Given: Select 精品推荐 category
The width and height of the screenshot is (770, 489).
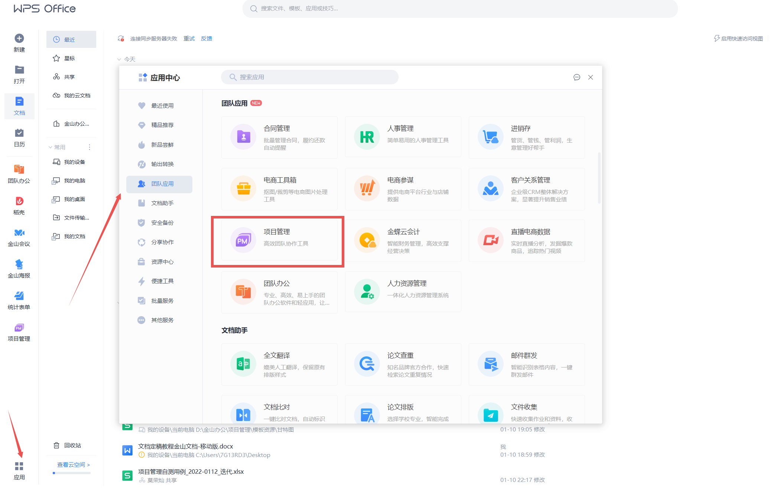Looking at the screenshot, I should 159,125.
